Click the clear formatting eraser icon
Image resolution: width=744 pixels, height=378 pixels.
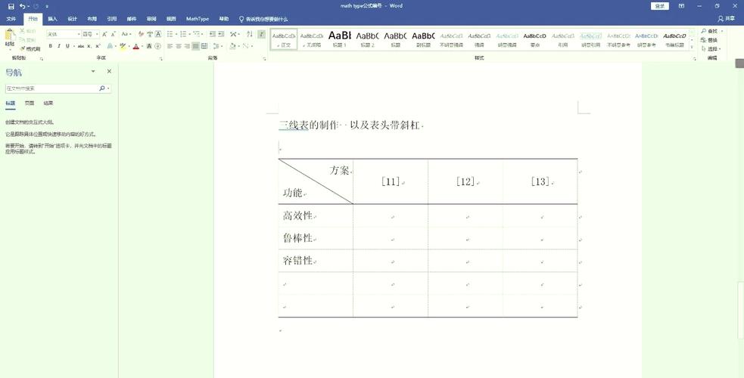pyautogui.click(x=141, y=34)
